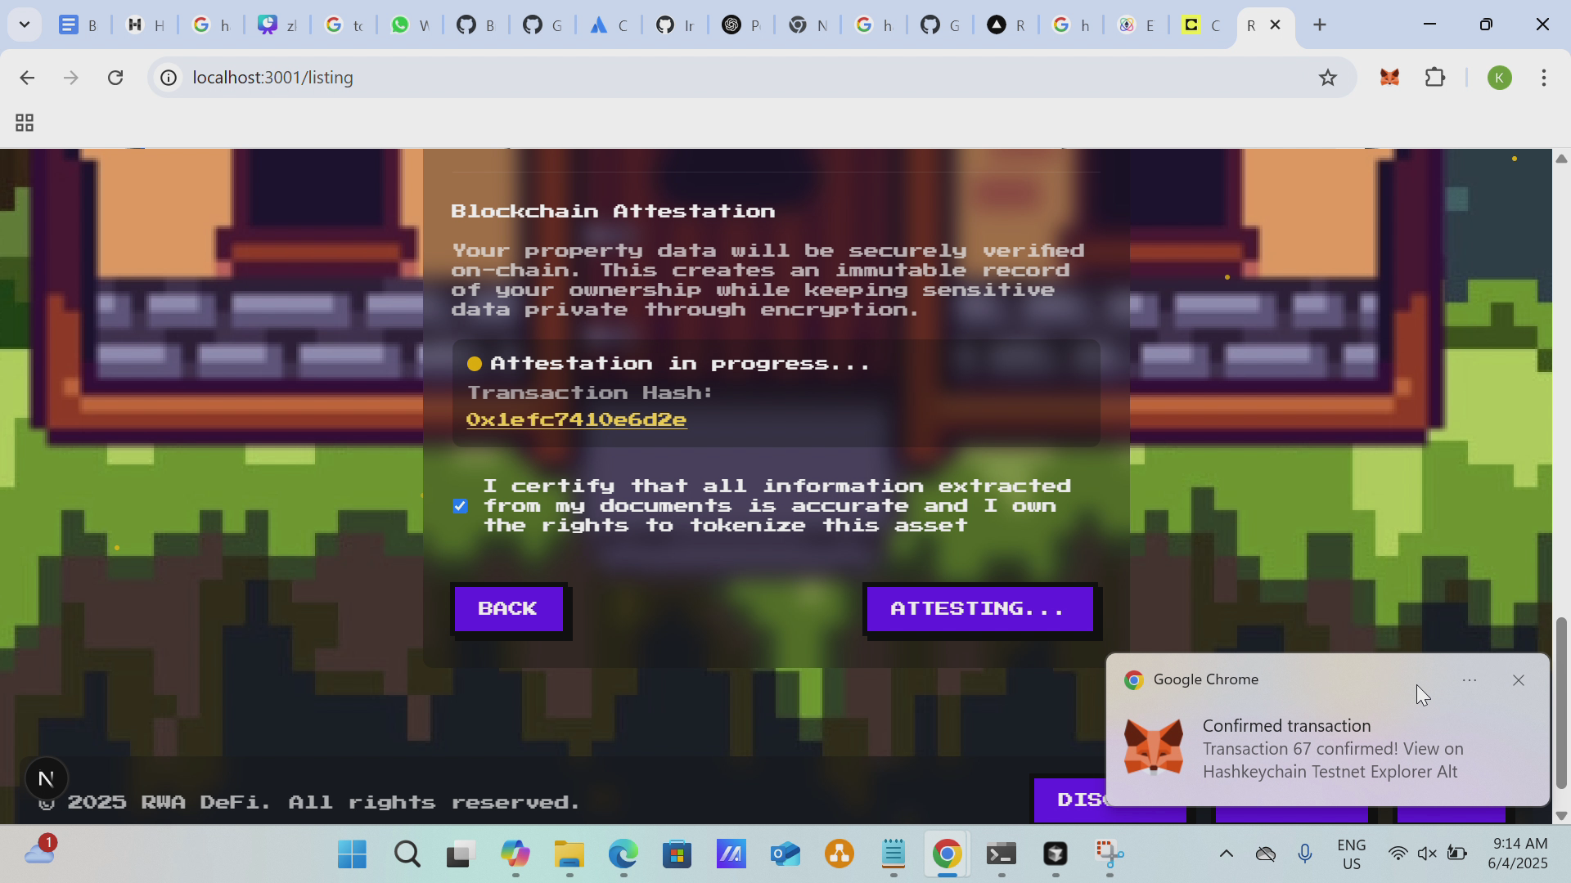The image size is (1571, 883).
Task: Open Chrome three-dot menu
Action: [1543, 78]
